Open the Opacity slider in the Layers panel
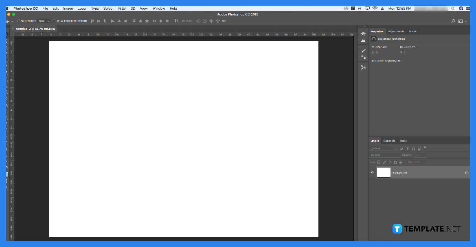This screenshot has height=247, width=476. [424, 155]
